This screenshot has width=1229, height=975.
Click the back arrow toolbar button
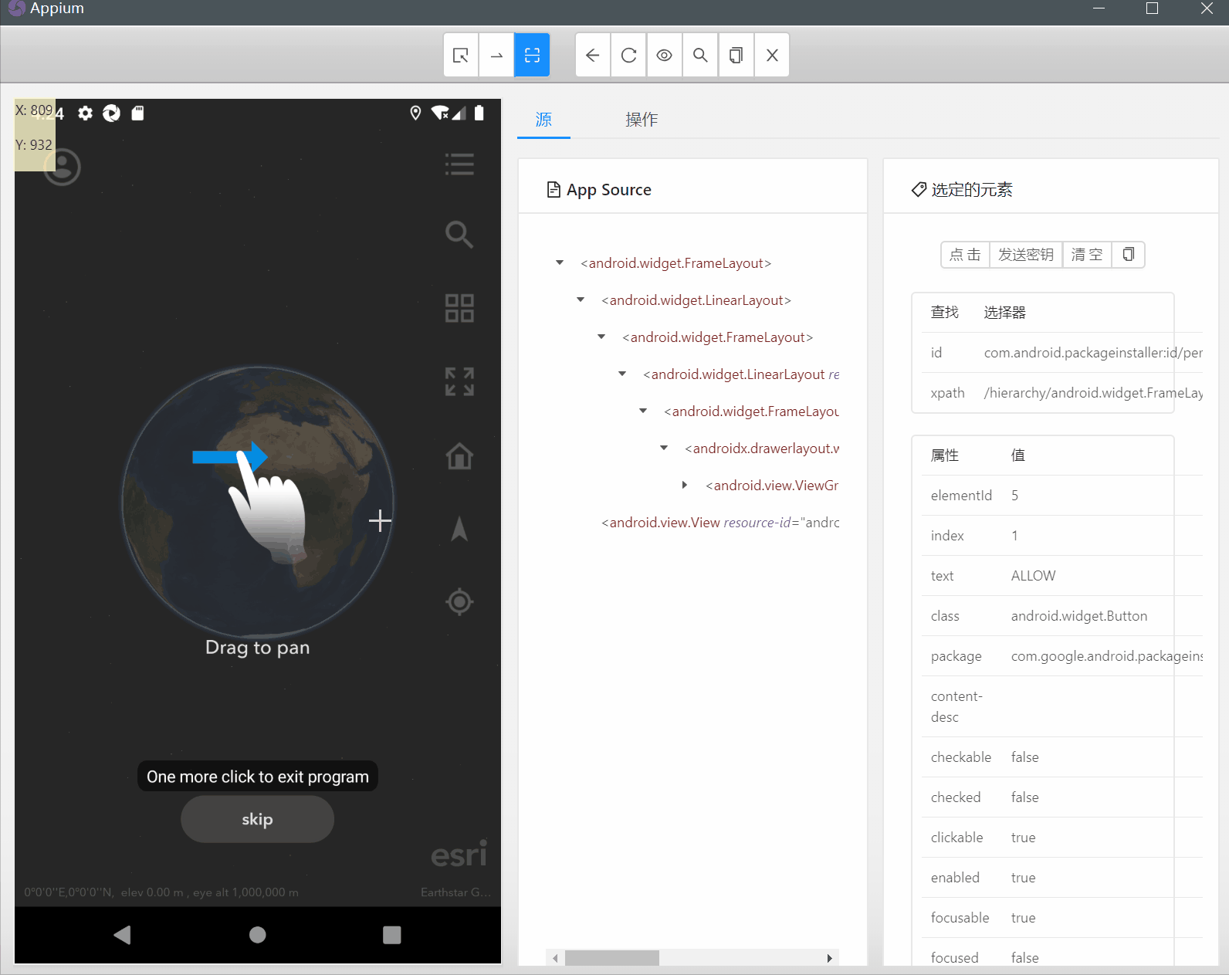tap(593, 55)
